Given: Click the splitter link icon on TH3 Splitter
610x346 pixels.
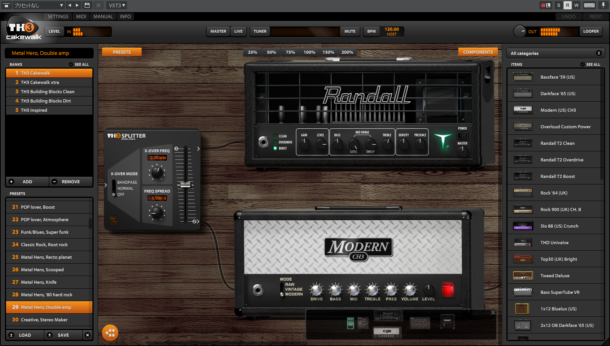Looking at the screenshot, I should [x=114, y=220].
